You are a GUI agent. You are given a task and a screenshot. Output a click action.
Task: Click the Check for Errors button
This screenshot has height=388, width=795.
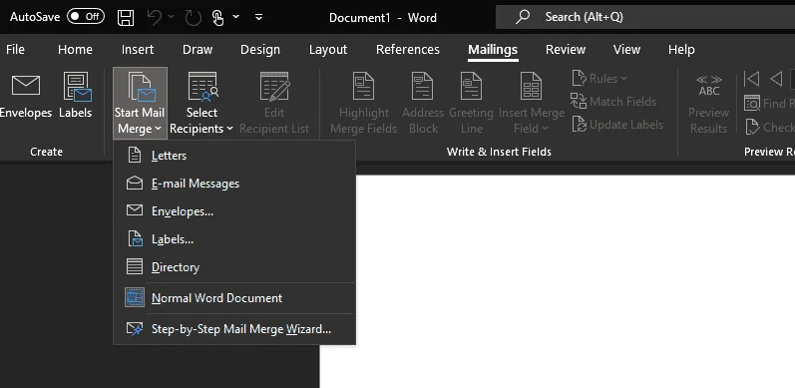(769, 127)
